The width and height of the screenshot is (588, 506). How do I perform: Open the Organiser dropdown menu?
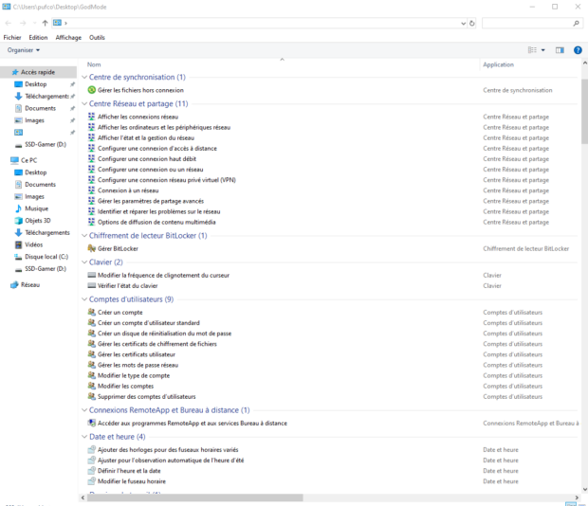24,49
